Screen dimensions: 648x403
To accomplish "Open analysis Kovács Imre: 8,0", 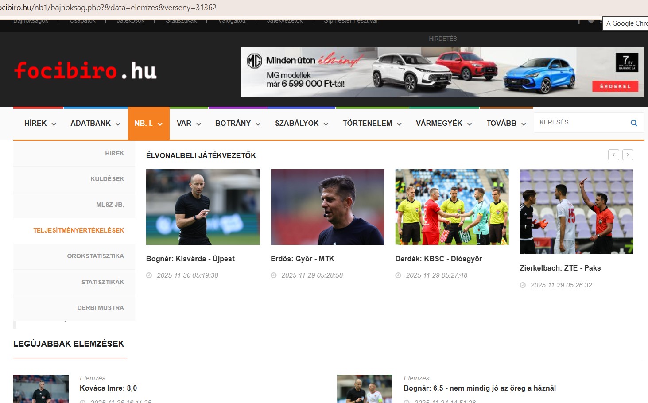I will 108,388.
